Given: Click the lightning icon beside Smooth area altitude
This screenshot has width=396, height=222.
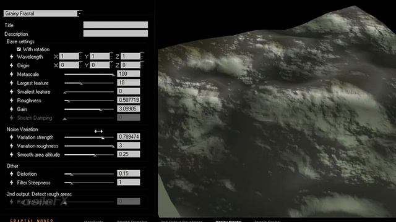Looking at the screenshot, I should pyautogui.click(x=11, y=155).
